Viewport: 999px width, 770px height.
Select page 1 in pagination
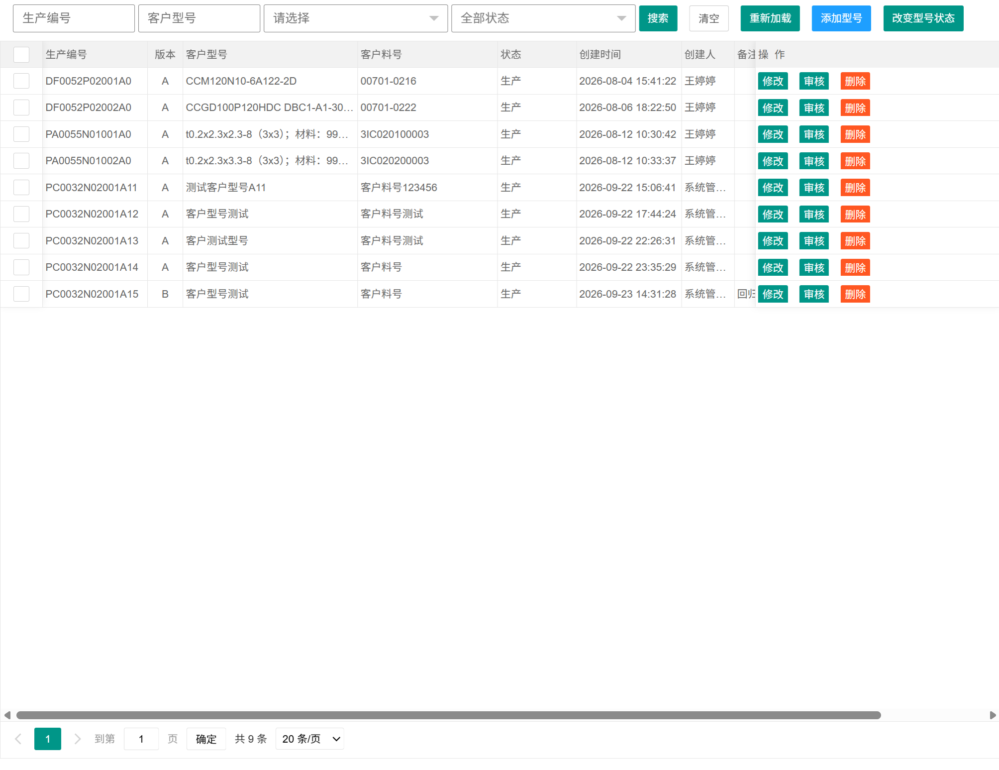(x=48, y=739)
